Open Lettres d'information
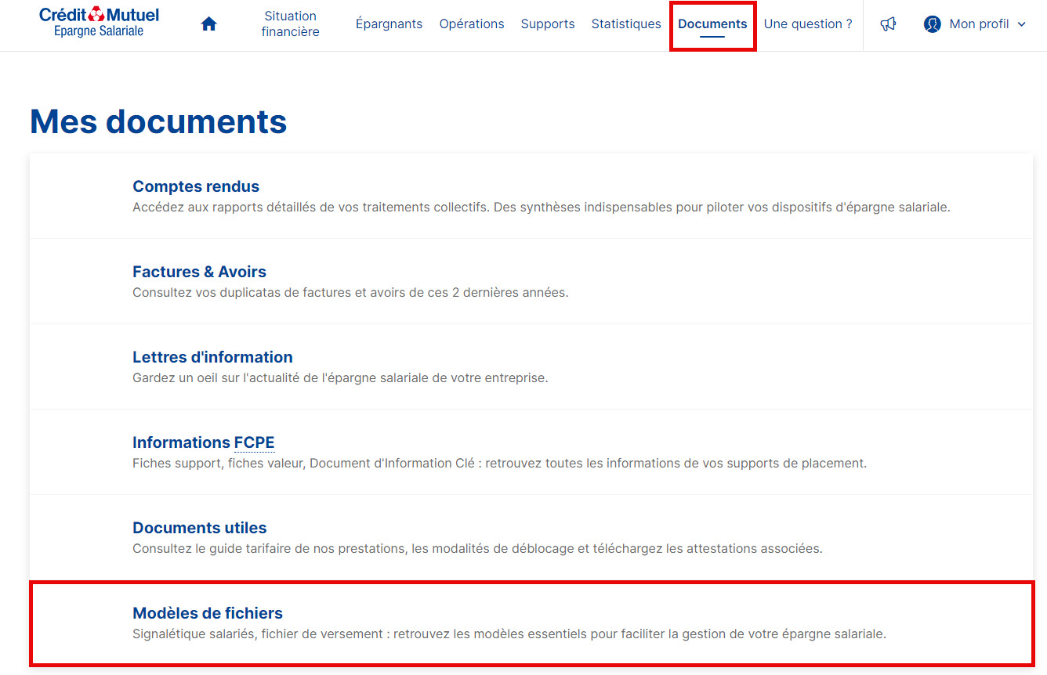The width and height of the screenshot is (1047, 675). pos(212,357)
